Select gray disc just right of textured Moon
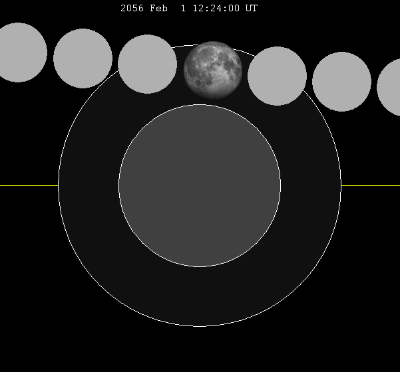This screenshot has width=400, height=372. [277, 76]
